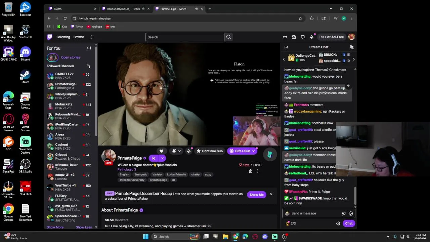Image resolution: width=430 pixels, height=242 pixels.
Task: Click the Windows Start button
Action: [x=145, y=237]
